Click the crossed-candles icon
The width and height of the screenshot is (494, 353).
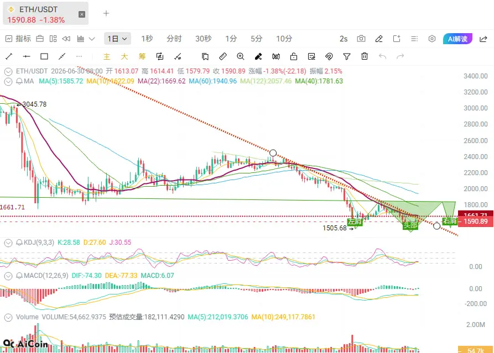[276, 56]
